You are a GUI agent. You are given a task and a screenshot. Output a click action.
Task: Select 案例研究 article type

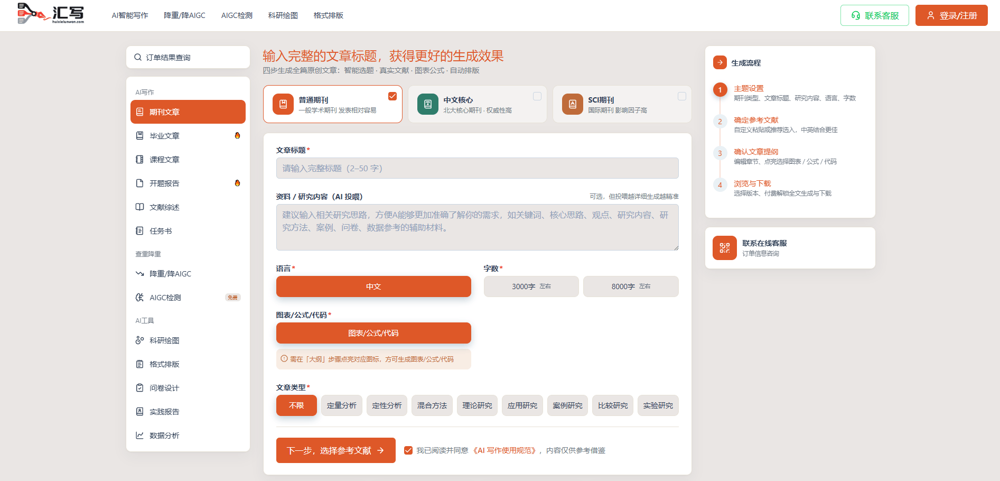pos(568,405)
